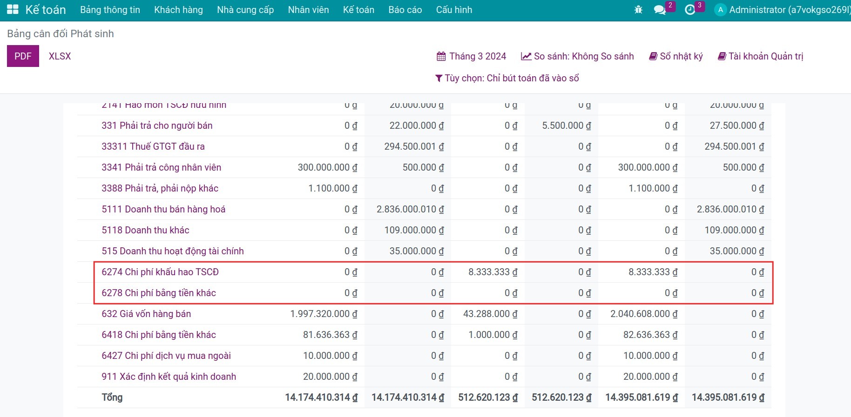Open account 6274 Chi phí khấu hao TSCĐ
This screenshot has width=851, height=417.
pyautogui.click(x=160, y=272)
